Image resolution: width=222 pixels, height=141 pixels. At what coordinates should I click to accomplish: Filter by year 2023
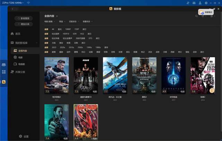54,47
